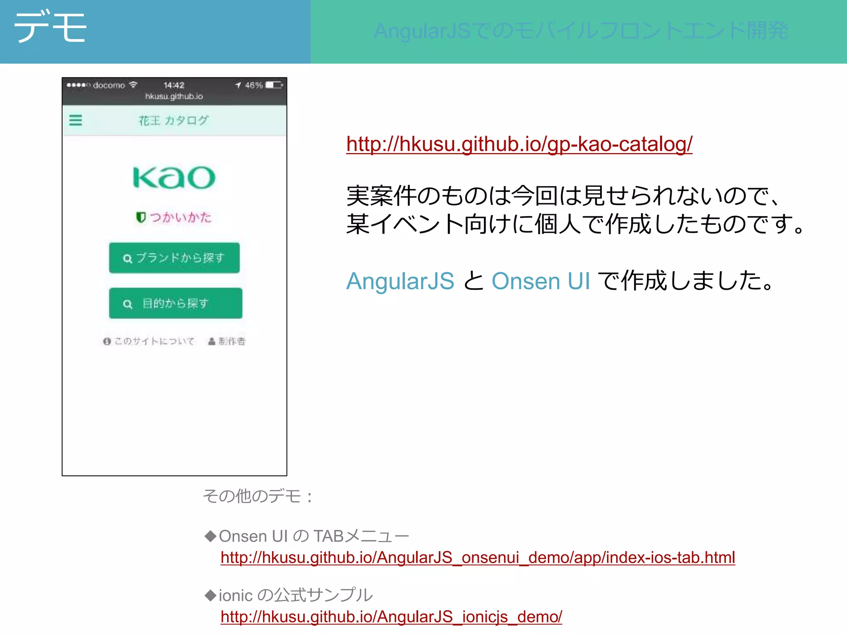The width and height of the screenshot is (847, 635).
Task: Open the hamburger menu icon in the phone app
Action: click(x=75, y=120)
